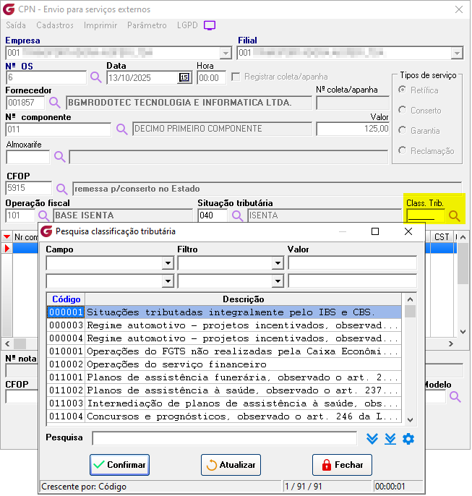Select row 000003 Regime automotivo
472x496 pixels.
pyautogui.click(x=224, y=325)
